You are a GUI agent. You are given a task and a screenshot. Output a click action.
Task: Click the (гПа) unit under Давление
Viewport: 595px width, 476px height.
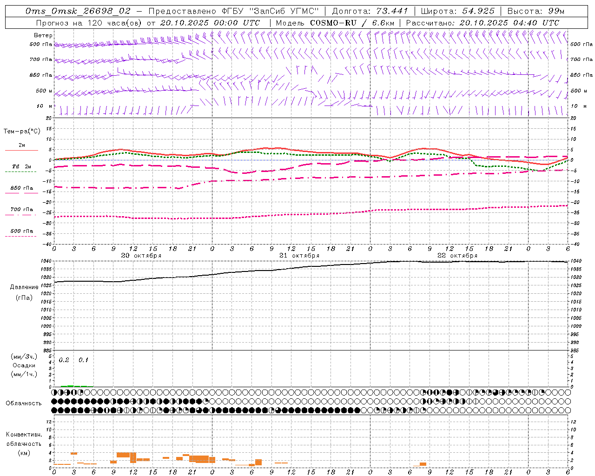pyautogui.click(x=24, y=298)
